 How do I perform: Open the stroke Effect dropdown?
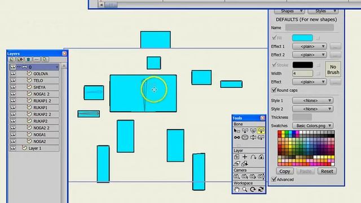[x=310, y=82]
